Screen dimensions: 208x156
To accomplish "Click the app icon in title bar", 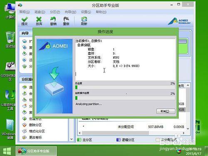I will 20,5.
